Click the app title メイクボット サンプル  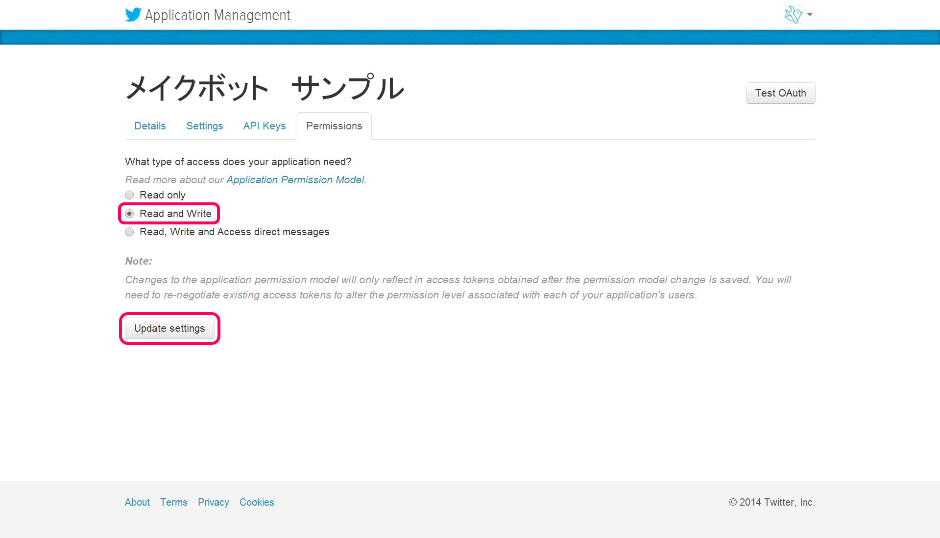265,88
